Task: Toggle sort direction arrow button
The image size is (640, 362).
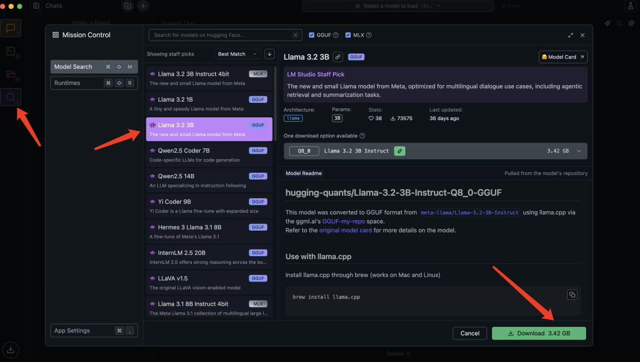Action: click(x=270, y=54)
